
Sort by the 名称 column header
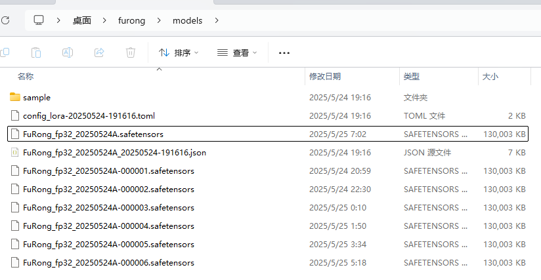coord(26,77)
